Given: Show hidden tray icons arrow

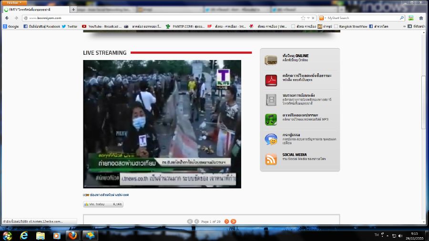Looking at the screenshot, I should [388, 236].
